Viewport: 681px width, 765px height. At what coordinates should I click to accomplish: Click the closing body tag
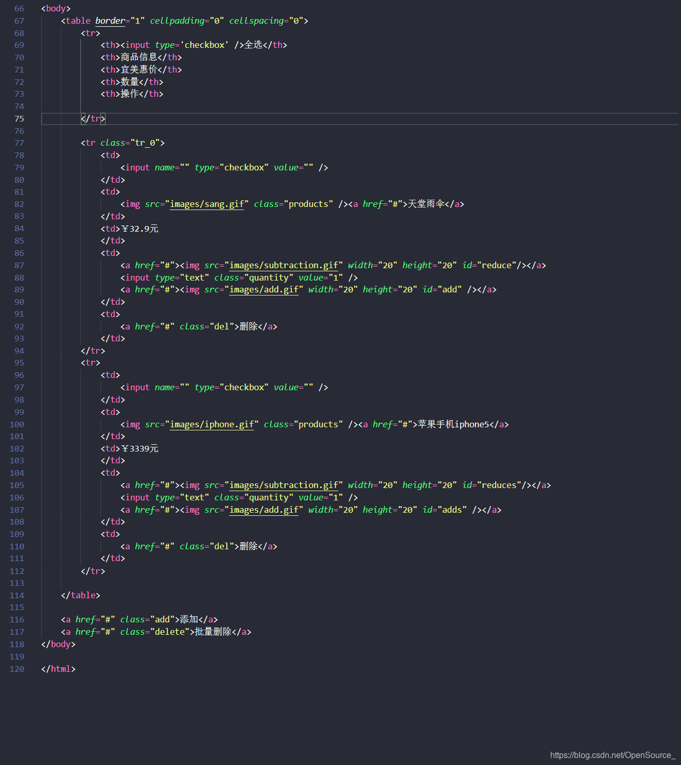click(58, 644)
